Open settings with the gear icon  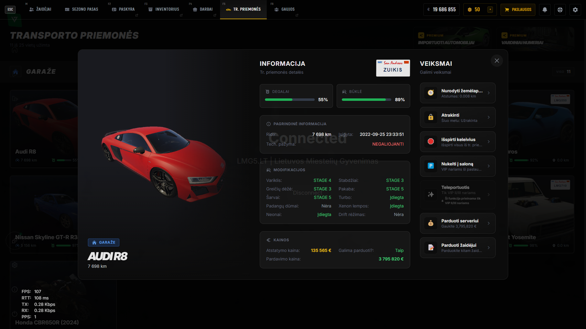(575, 9)
